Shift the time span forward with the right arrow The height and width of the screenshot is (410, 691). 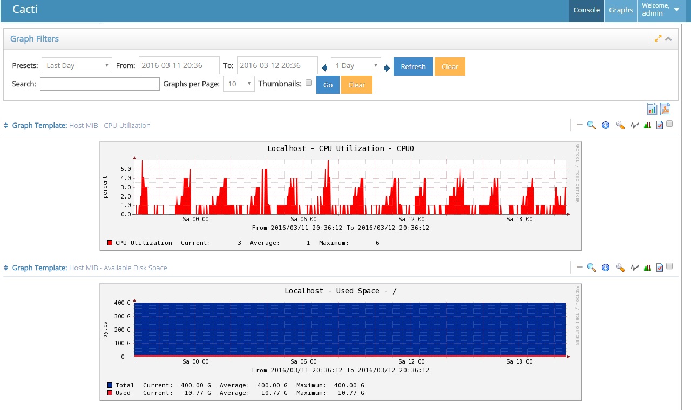pyautogui.click(x=387, y=67)
